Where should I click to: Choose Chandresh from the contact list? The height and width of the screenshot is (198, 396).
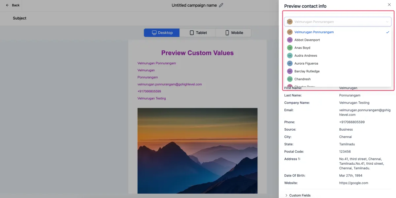point(303,79)
